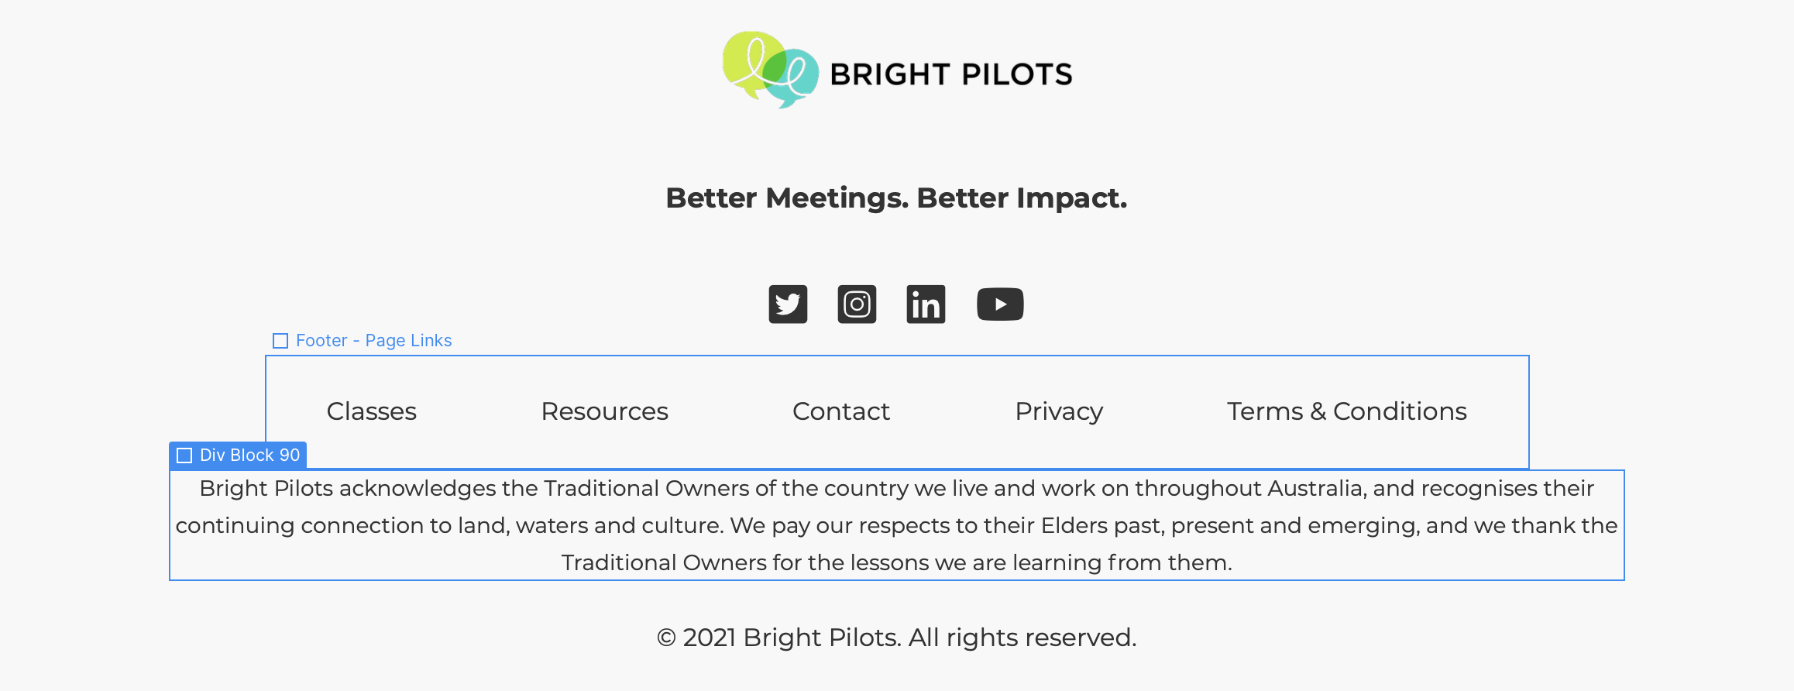Open the LinkedIn social icon
The image size is (1794, 691).
coord(926,304)
